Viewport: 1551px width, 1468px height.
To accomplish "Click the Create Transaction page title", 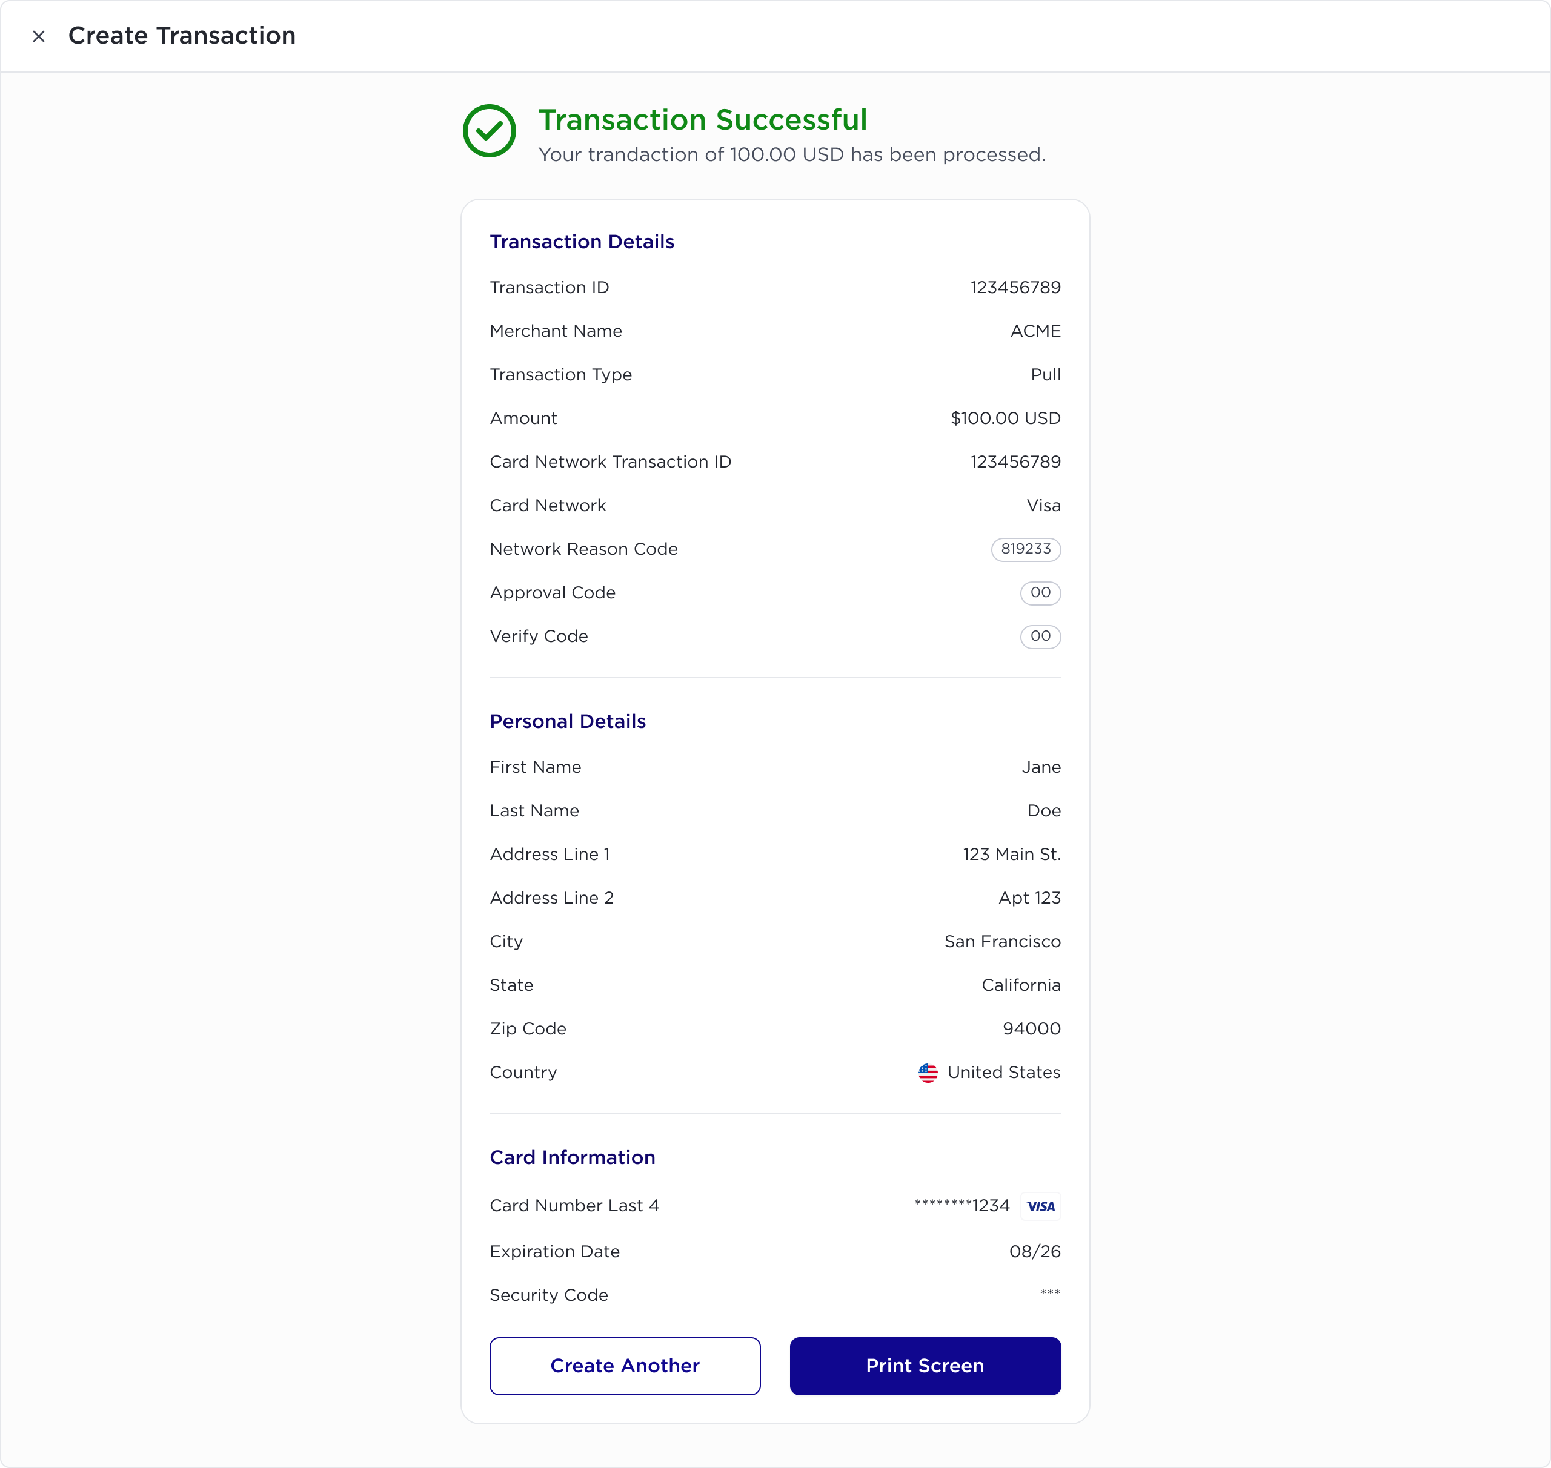I will [x=182, y=36].
